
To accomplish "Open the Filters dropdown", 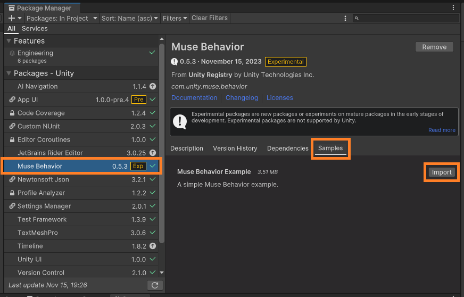I will click(175, 18).
